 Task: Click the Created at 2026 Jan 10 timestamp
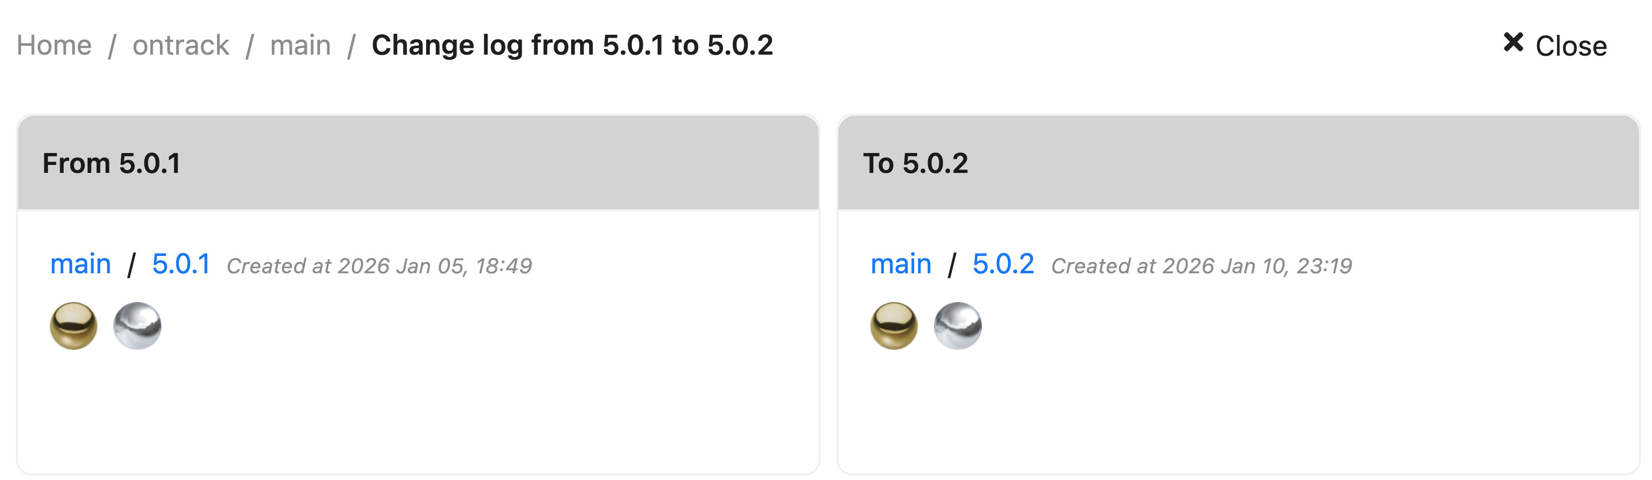click(x=1201, y=266)
